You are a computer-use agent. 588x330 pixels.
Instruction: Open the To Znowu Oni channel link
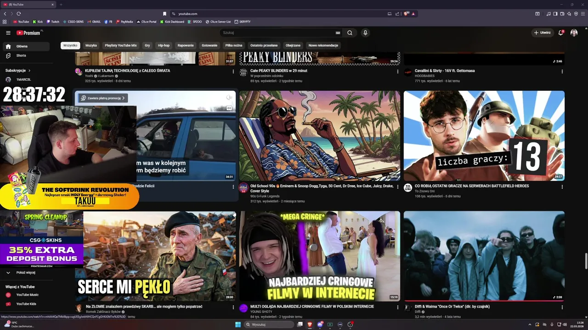point(424,191)
